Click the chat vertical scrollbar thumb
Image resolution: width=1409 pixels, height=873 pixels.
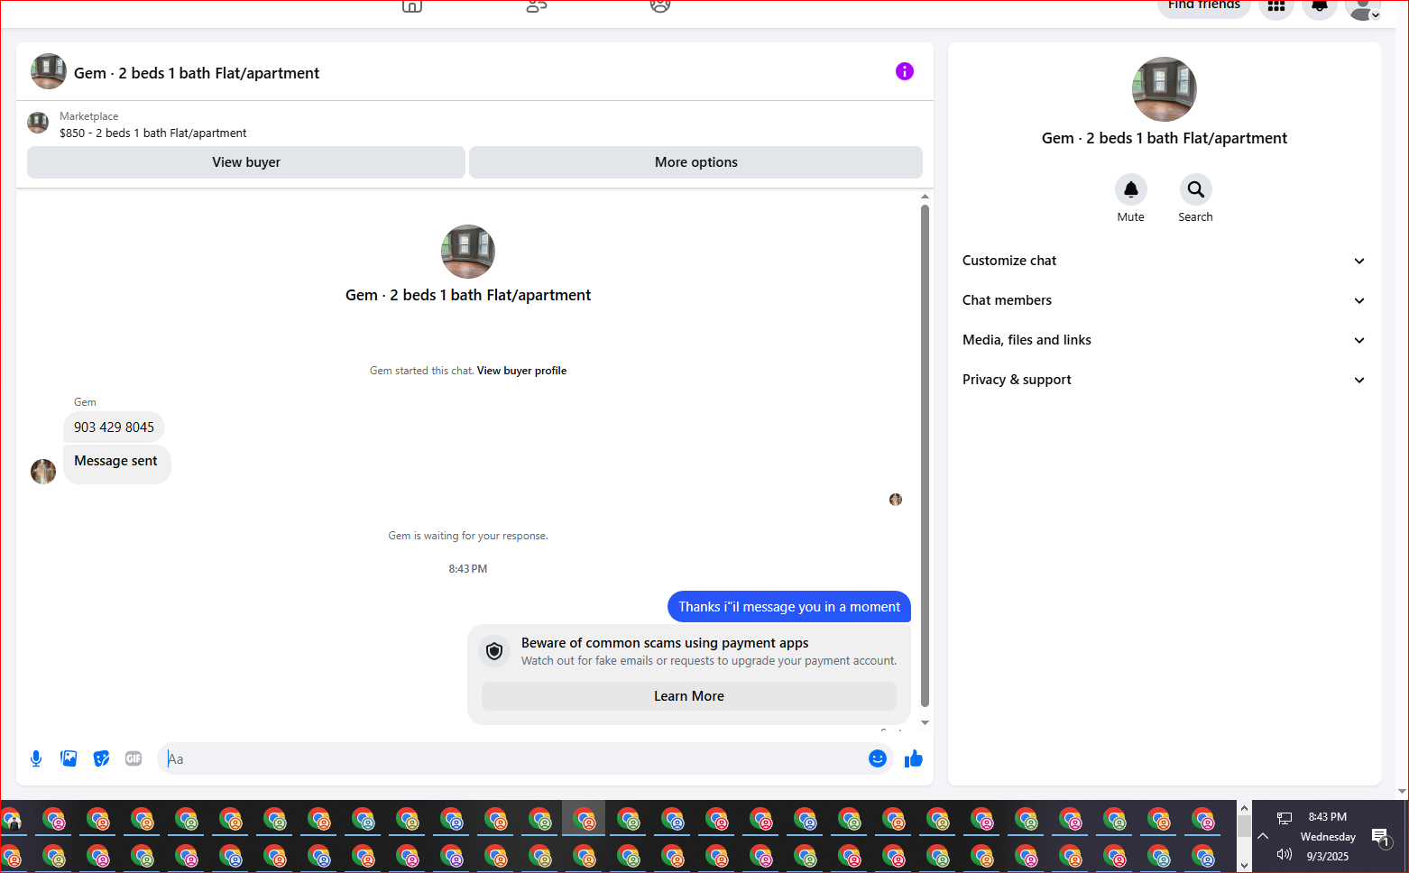pyautogui.click(x=925, y=455)
